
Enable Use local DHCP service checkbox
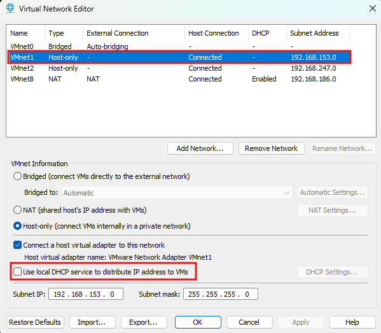click(x=18, y=271)
